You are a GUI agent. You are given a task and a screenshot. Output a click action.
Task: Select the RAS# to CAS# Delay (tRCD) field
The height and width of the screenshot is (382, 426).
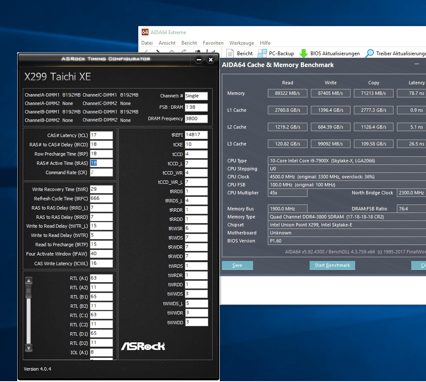[101, 145]
